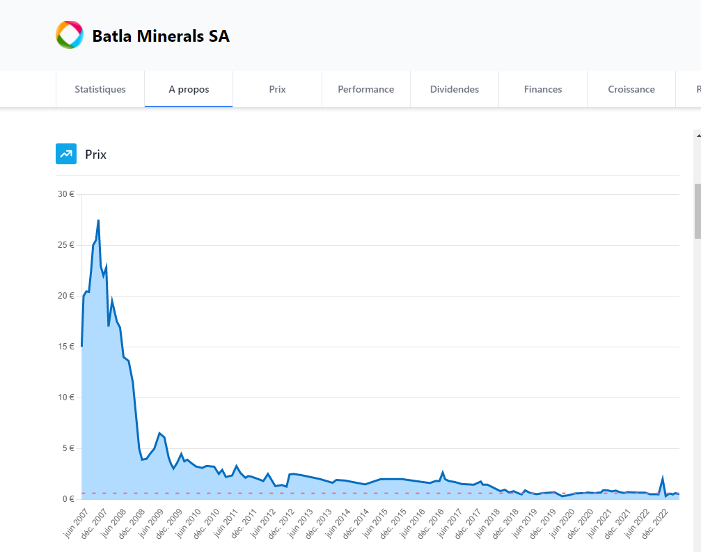Click the déc. 2022 date label

[x=655, y=523]
